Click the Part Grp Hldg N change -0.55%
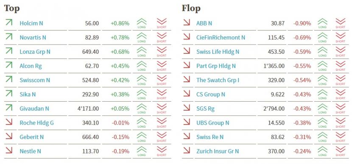Viewport: 352px width, 164px height. 302,66
